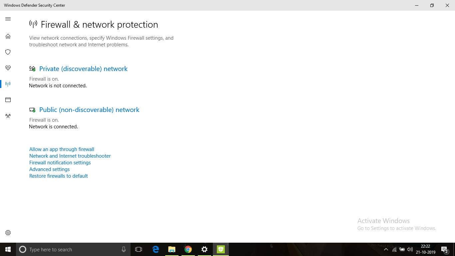Click Windows Defender taskbar icon
The width and height of the screenshot is (455, 256).
pyautogui.click(x=221, y=249)
